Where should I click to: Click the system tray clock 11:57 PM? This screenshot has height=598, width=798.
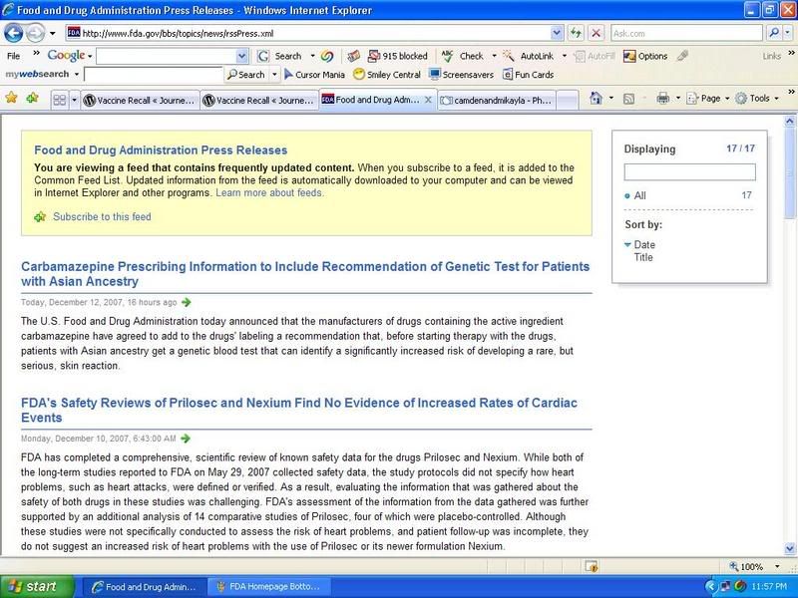[769, 587]
